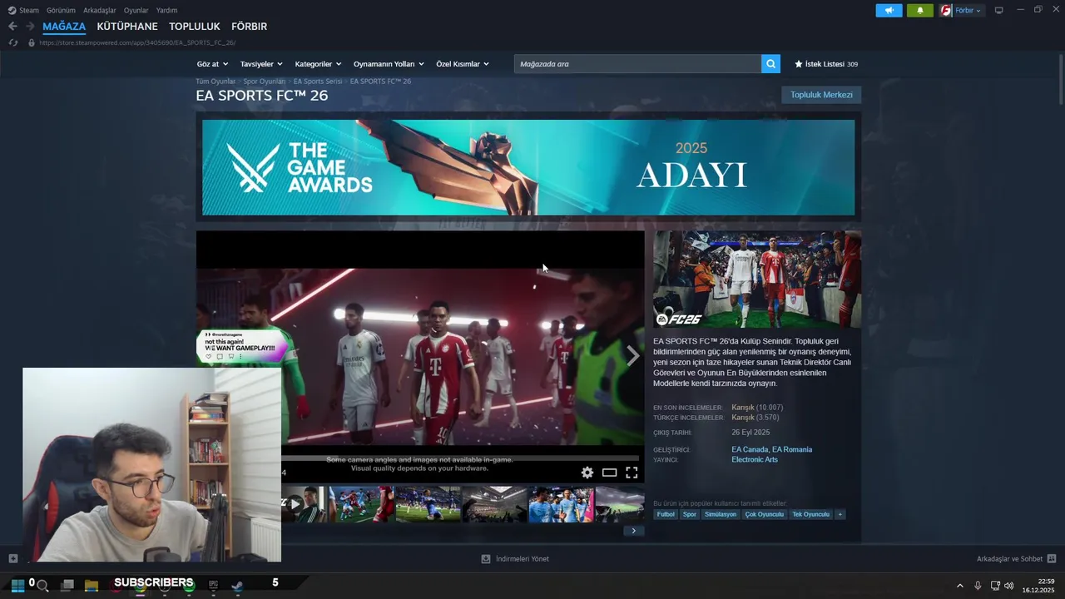
Task: Click the trailer video progress bar
Action: click(459, 457)
